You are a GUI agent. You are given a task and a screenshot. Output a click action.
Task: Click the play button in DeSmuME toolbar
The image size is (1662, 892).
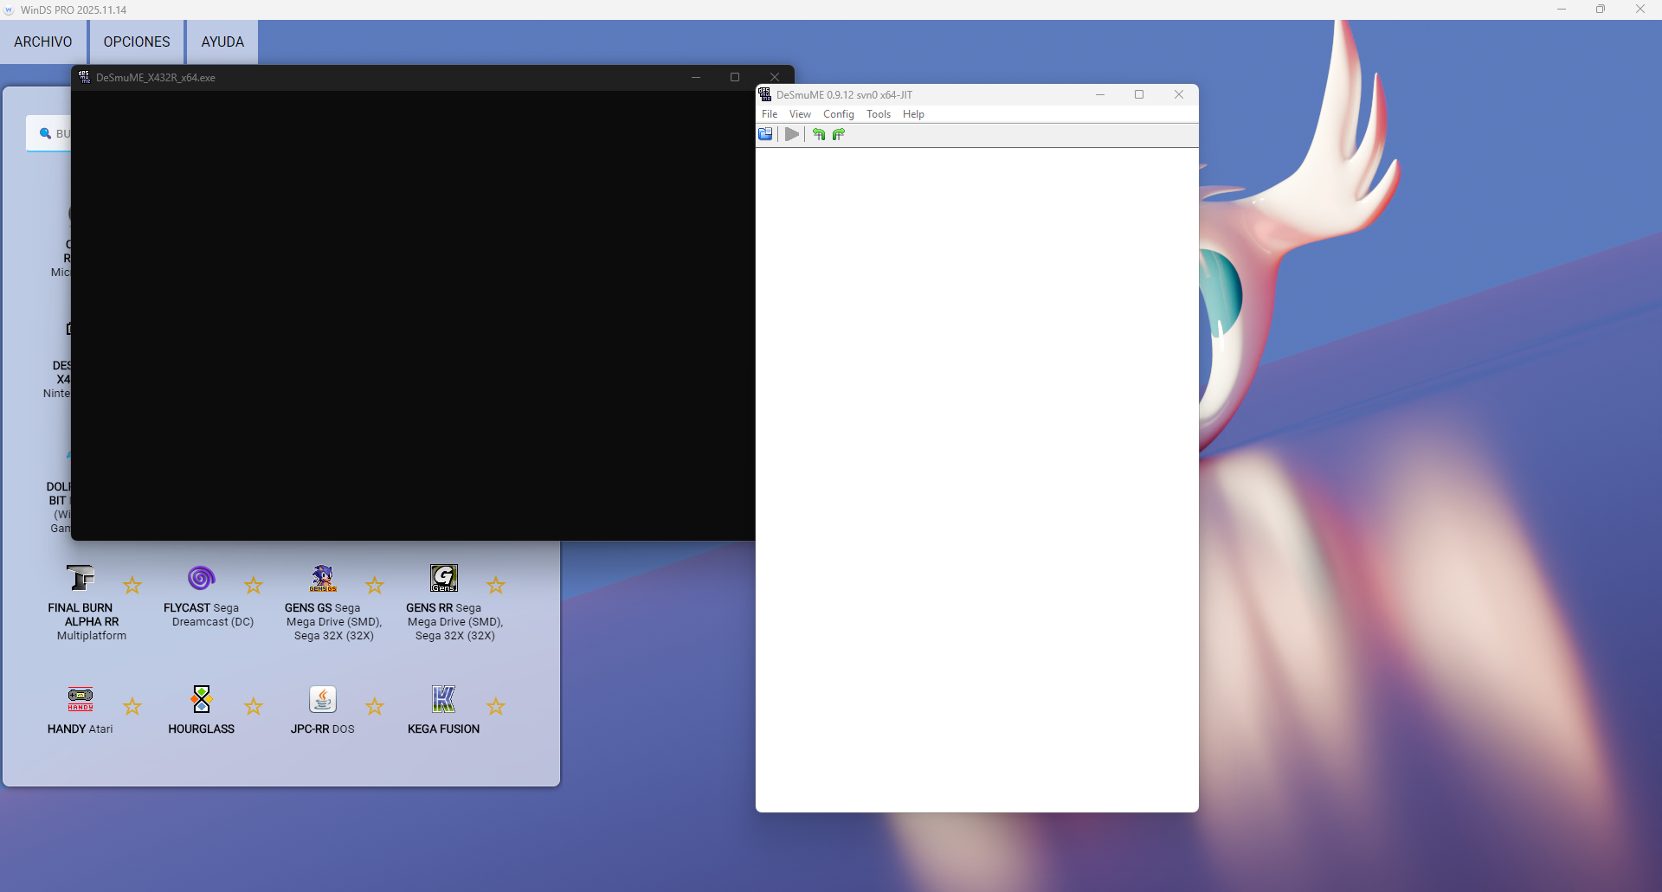(x=792, y=134)
